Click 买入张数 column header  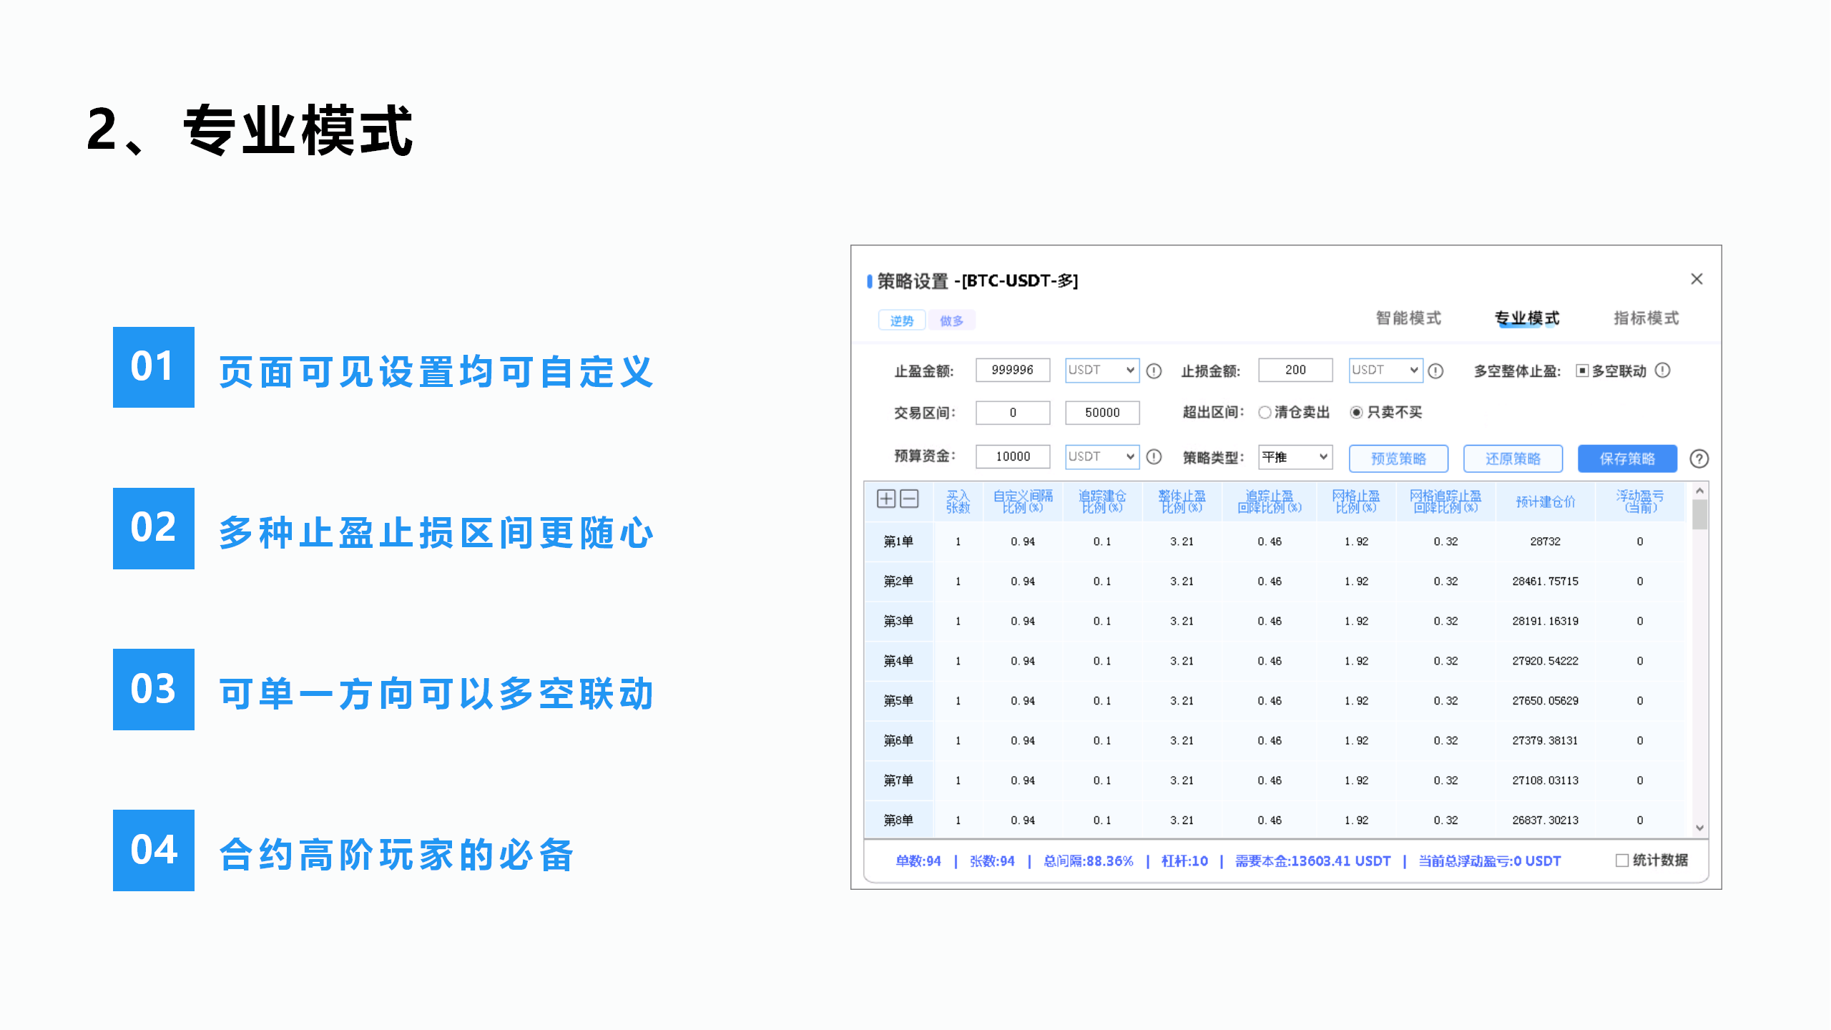[x=958, y=501]
